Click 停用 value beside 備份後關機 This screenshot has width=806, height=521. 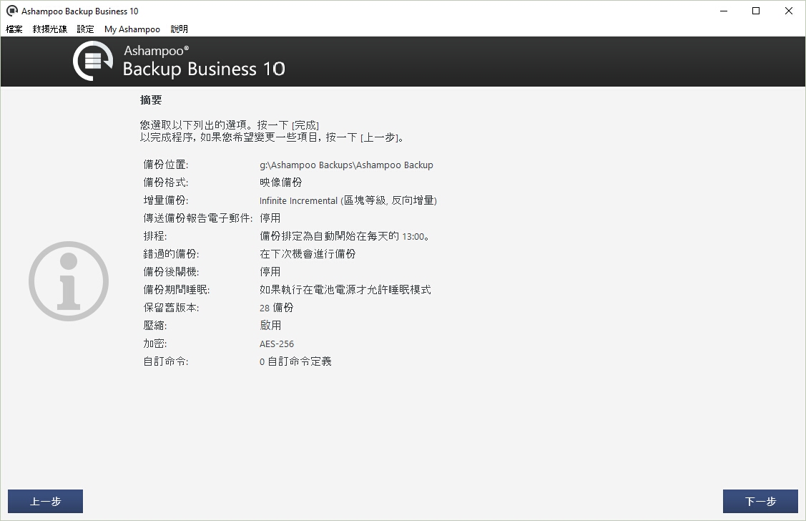270,272
